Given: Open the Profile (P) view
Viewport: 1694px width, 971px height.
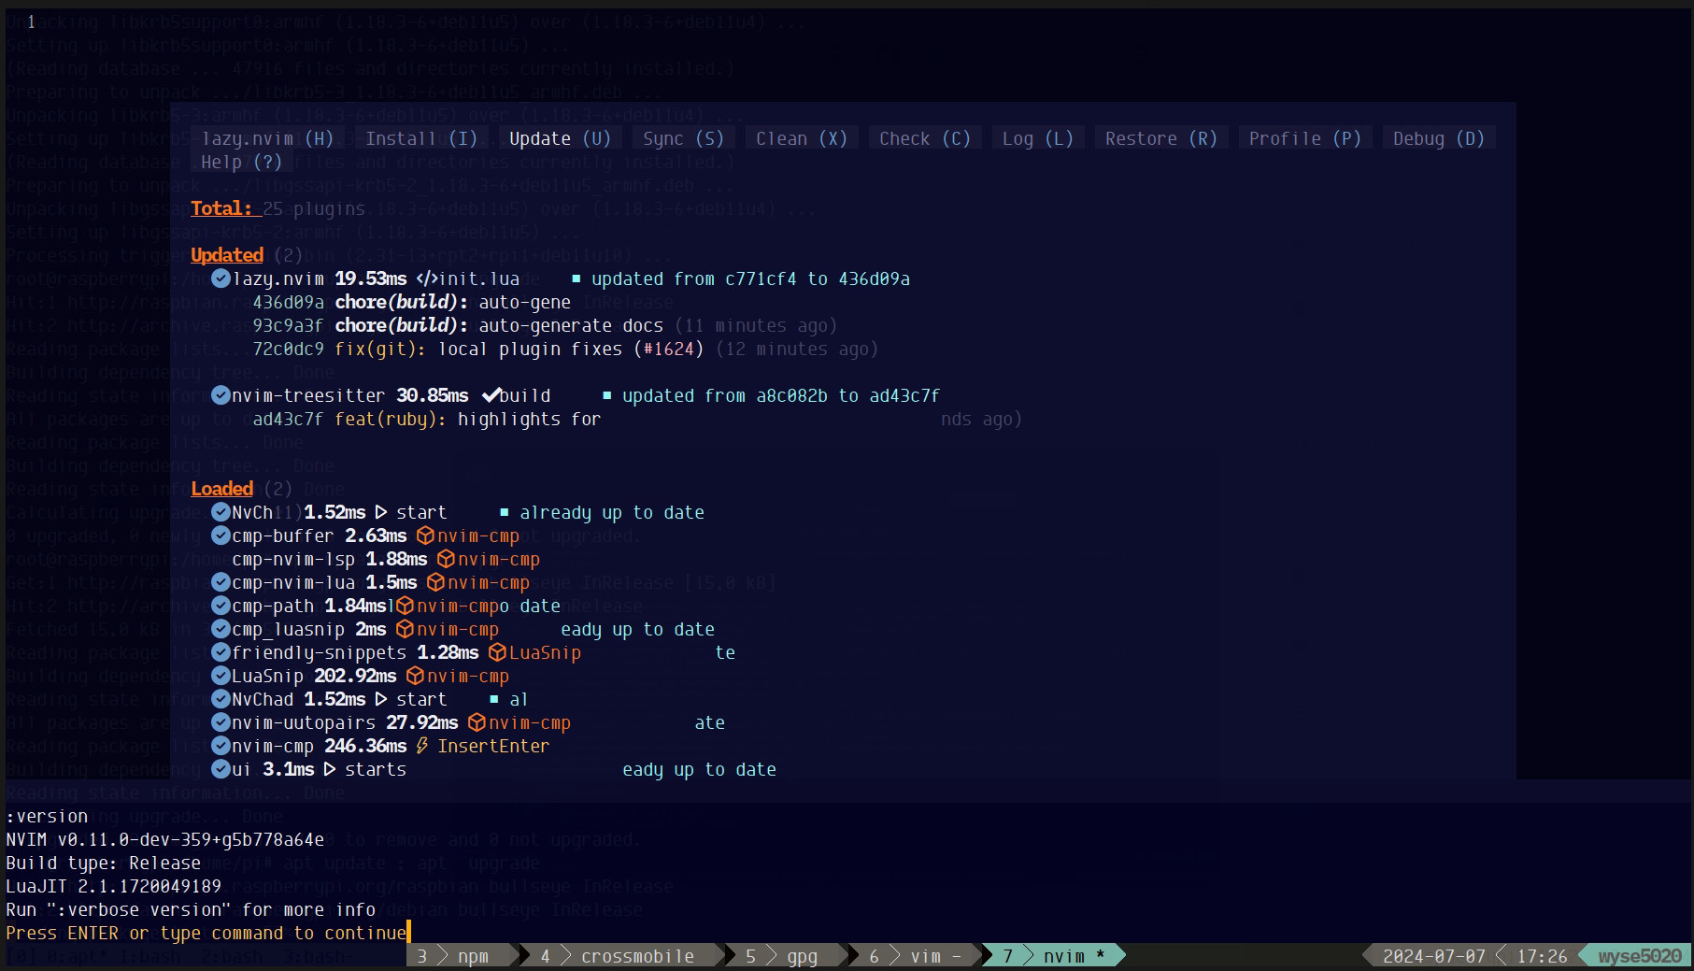Looking at the screenshot, I should click(1304, 138).
